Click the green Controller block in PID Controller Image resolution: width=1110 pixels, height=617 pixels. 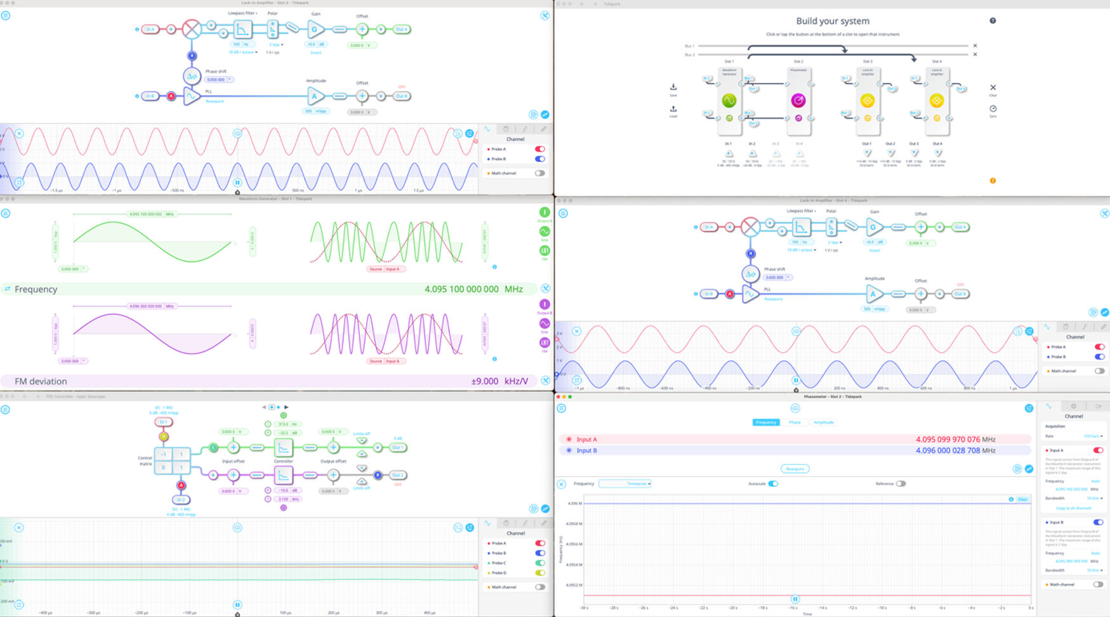pos(283,448)
